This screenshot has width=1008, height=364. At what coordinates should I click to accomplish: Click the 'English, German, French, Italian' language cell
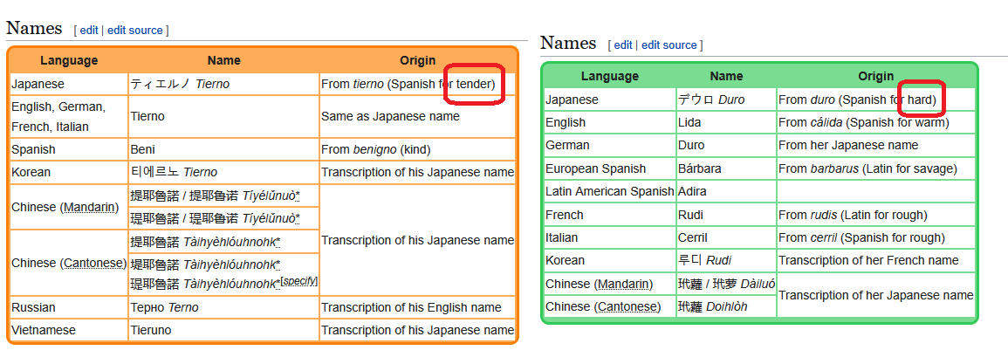[x=69, y=116]
